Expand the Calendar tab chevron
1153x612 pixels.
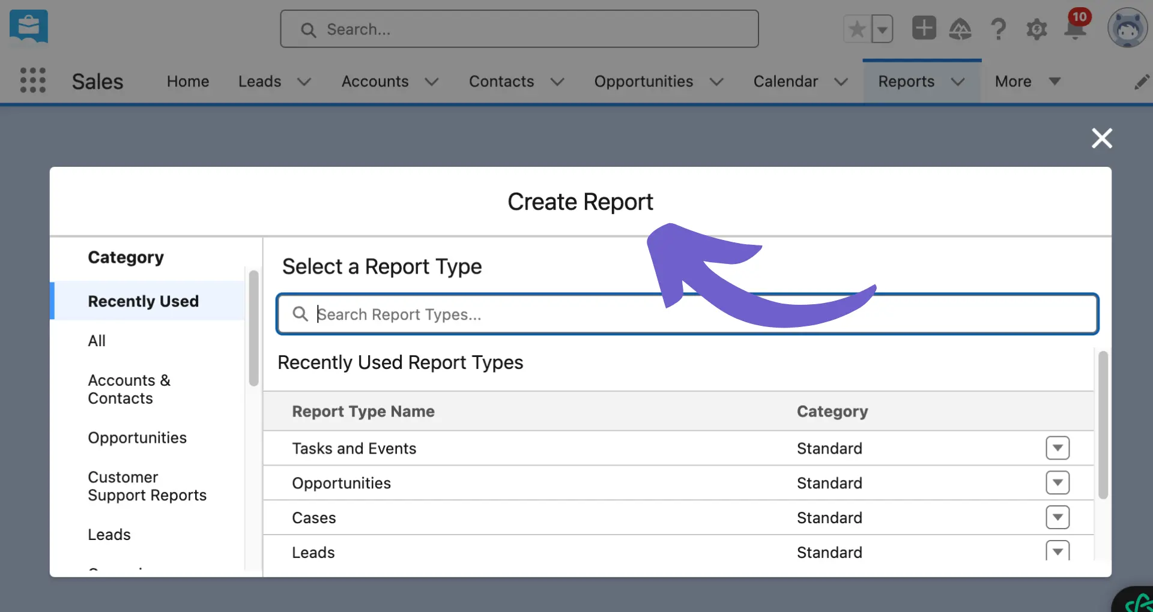pos(841,82)
